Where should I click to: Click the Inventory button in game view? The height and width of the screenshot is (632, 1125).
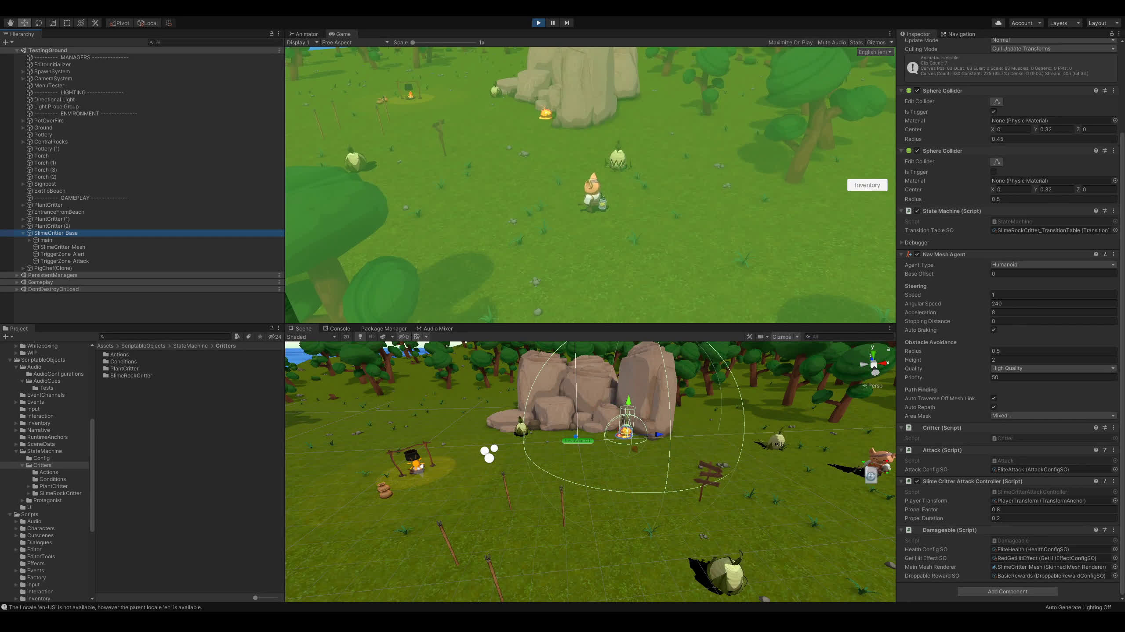coord(867,185)
